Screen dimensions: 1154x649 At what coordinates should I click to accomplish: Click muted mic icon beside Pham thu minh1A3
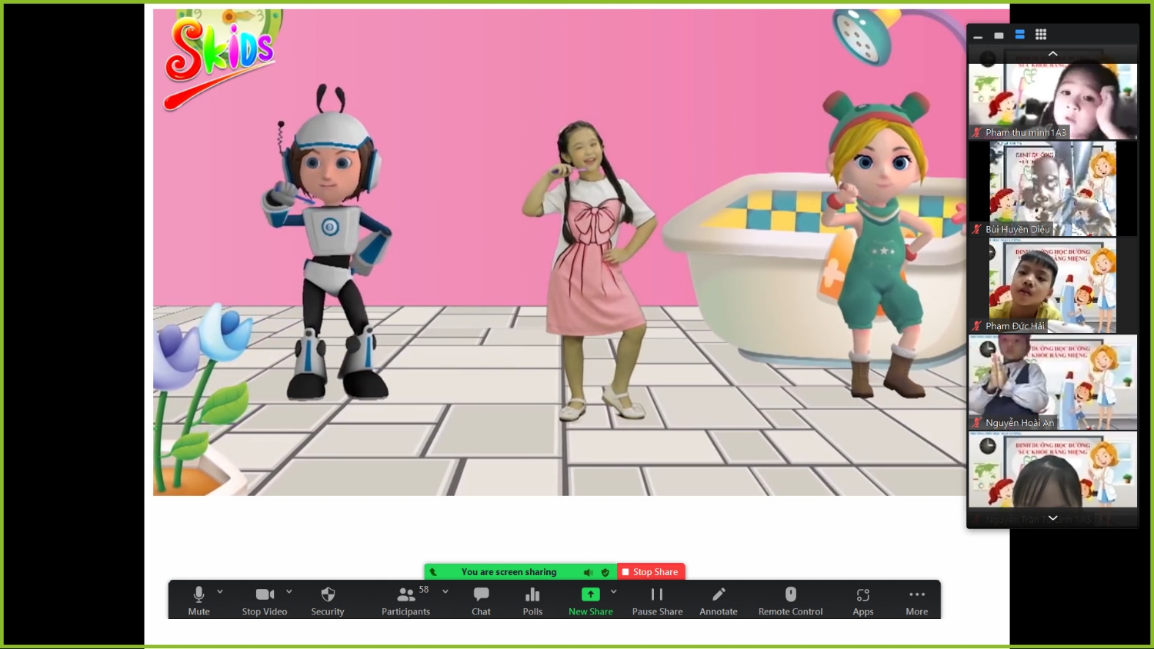tap(977, 132)
